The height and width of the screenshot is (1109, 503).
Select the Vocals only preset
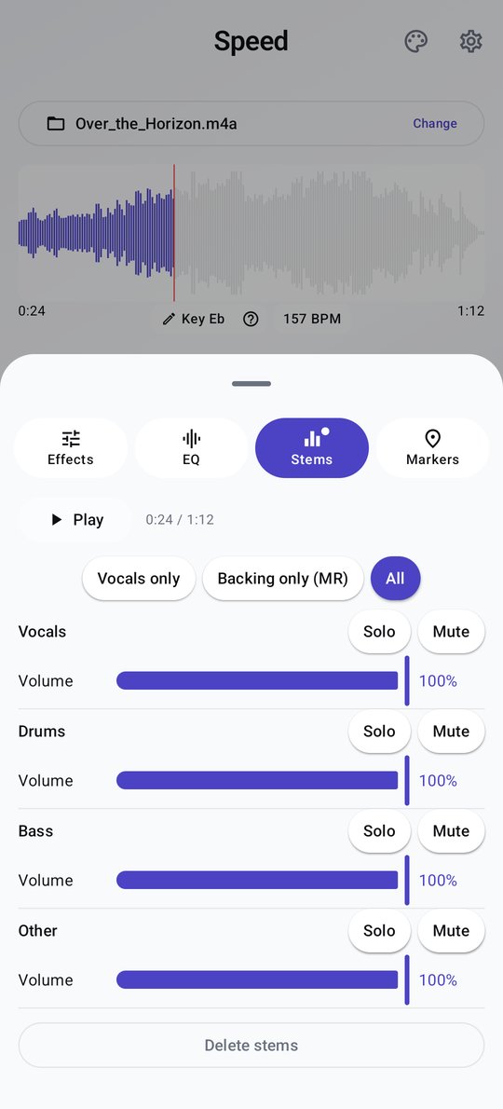[x=139, y=579]
